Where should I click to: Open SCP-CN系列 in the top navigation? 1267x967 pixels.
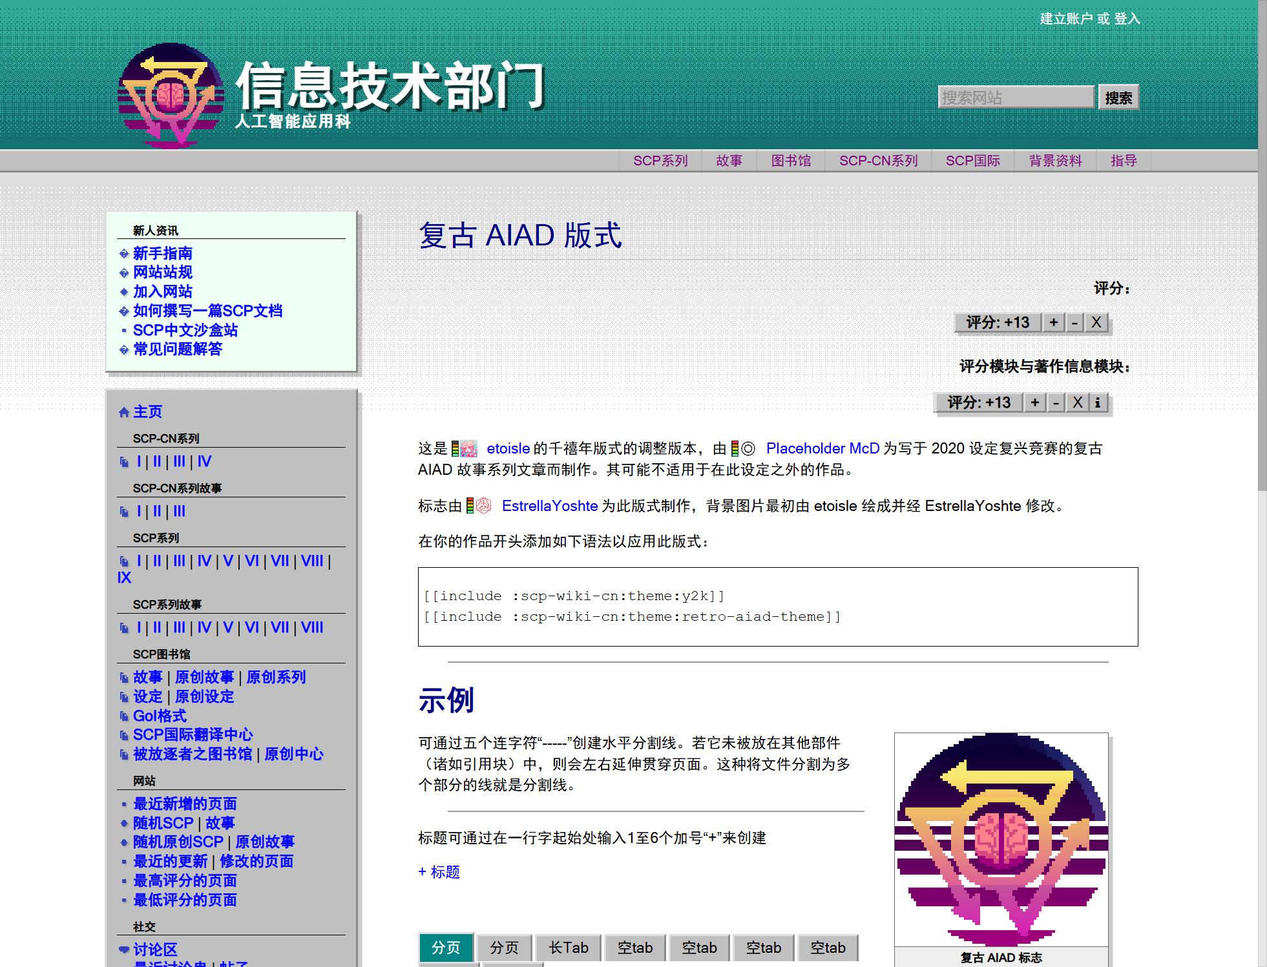[x=879, y=161]
